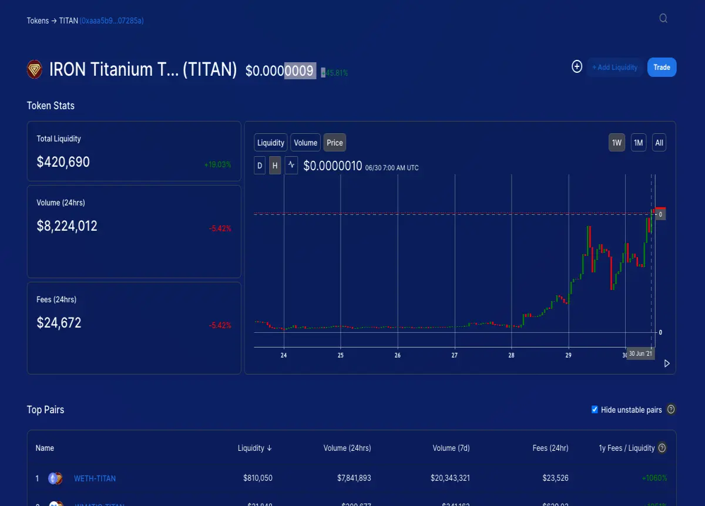Set chart range to 1M
This screenshot has width=705, height=506.
pyautogui.click(x=639, y=143)
